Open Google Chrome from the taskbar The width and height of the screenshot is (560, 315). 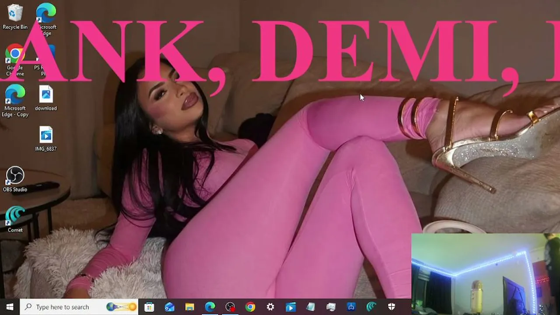250,307
